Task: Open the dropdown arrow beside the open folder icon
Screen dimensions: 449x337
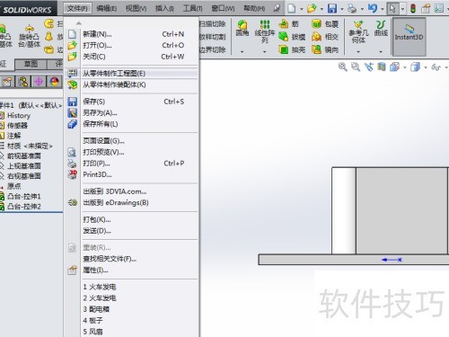Action: pos(321,9)
